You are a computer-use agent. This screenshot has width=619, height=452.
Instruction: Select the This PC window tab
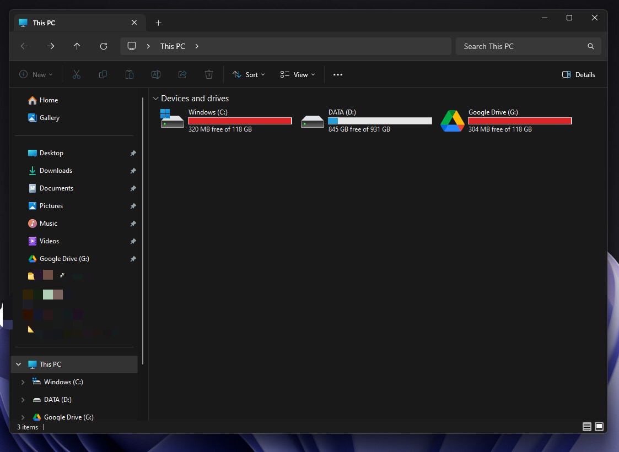(79, 23)
